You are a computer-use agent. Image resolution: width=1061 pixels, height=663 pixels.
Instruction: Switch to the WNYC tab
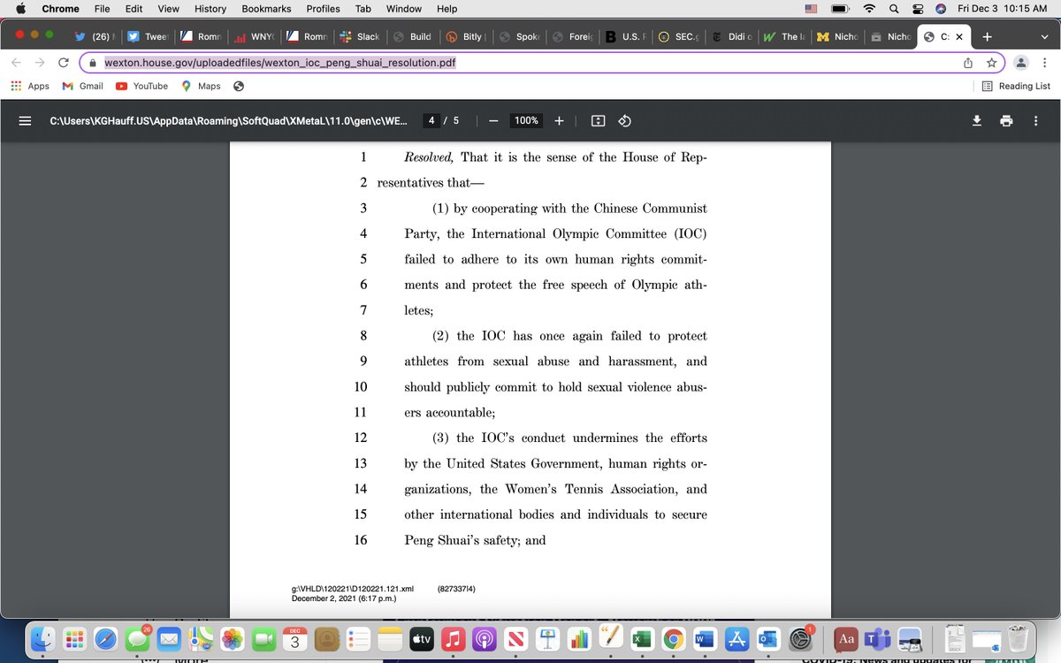click(x=253, y=37)
